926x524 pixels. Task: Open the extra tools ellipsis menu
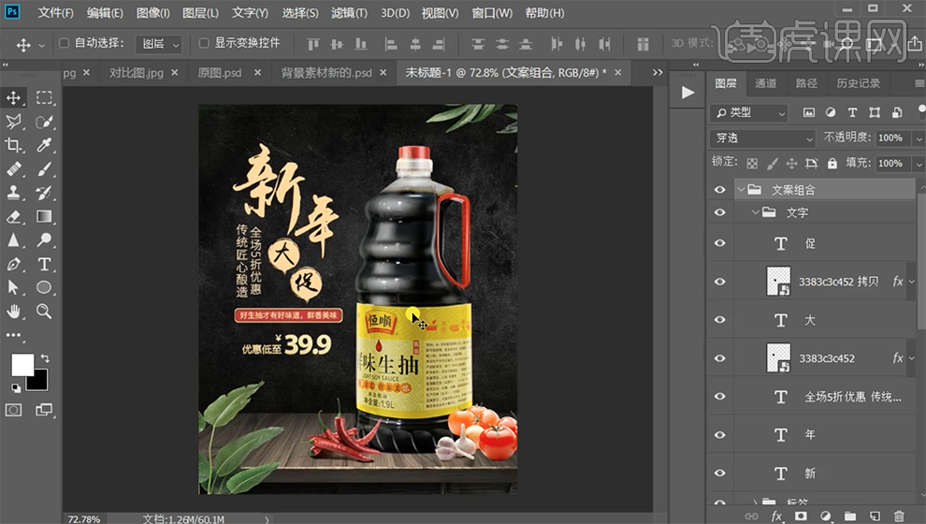[14, 335]
